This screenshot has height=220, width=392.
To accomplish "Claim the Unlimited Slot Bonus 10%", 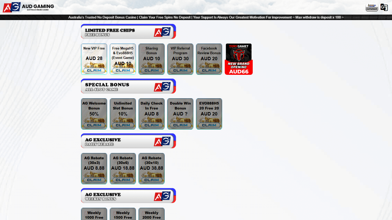I will coord(123,125).
